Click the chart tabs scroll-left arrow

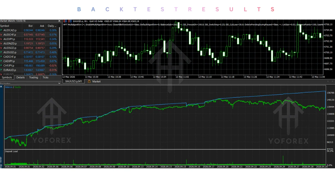point(327,81)
